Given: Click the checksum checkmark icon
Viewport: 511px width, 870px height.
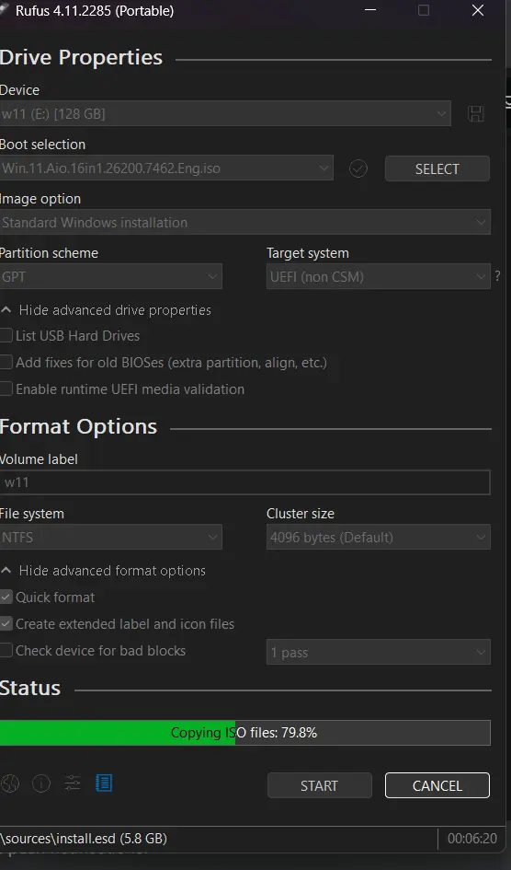Looking at the screenshot, I should click(358, 168).
